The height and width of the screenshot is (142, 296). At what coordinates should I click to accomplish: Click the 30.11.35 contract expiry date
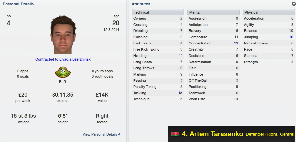coord(62,95)
